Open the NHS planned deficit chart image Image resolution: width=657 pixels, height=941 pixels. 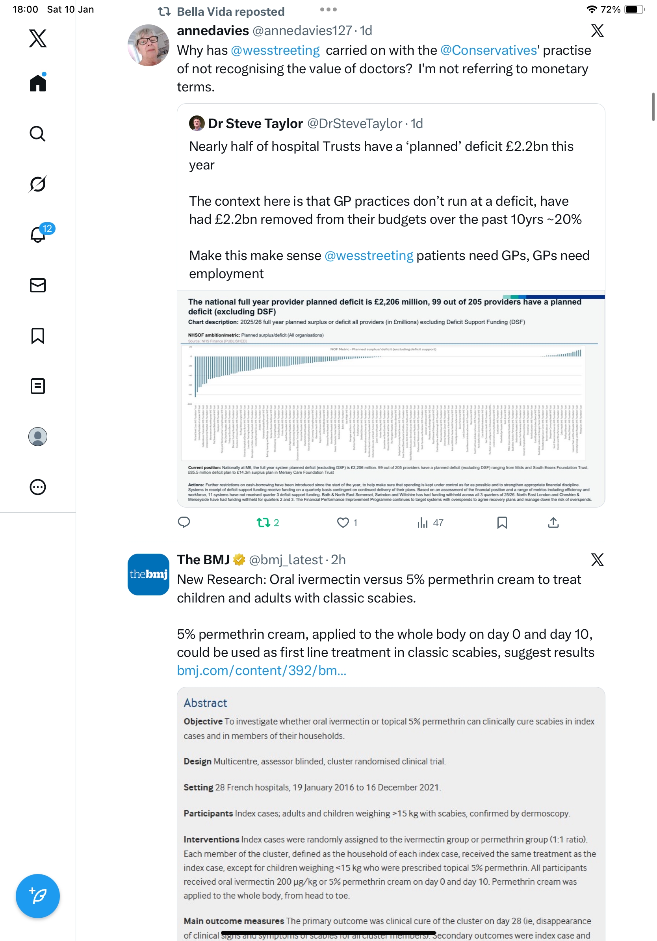(x=391, y=398)
